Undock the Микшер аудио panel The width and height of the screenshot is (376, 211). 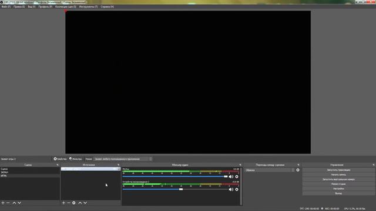pyautogui.click(x=240, y=165)
